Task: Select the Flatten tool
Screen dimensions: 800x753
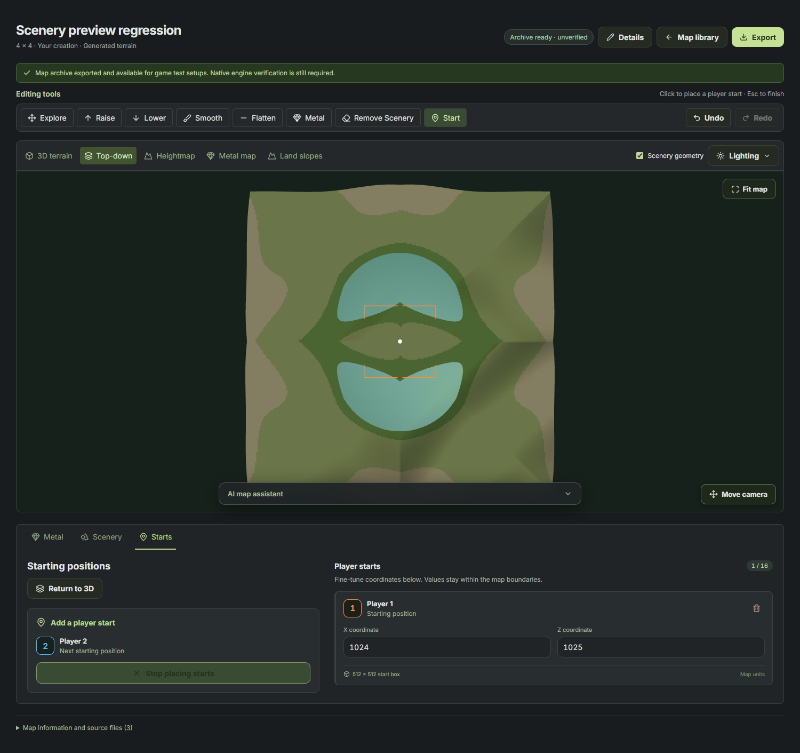Action: [258, 118]
